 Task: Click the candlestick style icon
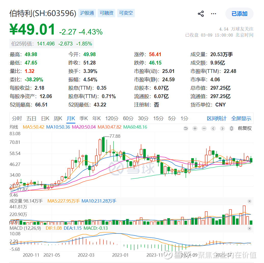(231, 129)
